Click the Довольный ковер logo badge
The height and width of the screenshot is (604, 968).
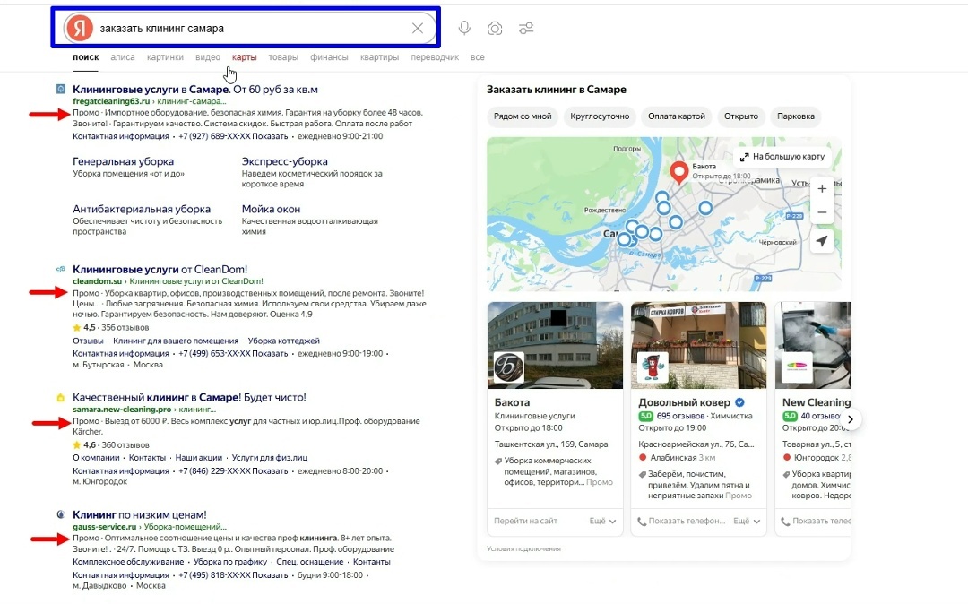(x=653, y=367)
